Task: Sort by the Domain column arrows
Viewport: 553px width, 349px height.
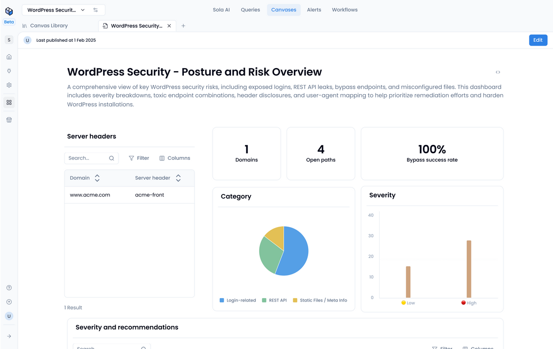Action: (x=97, y=178)
